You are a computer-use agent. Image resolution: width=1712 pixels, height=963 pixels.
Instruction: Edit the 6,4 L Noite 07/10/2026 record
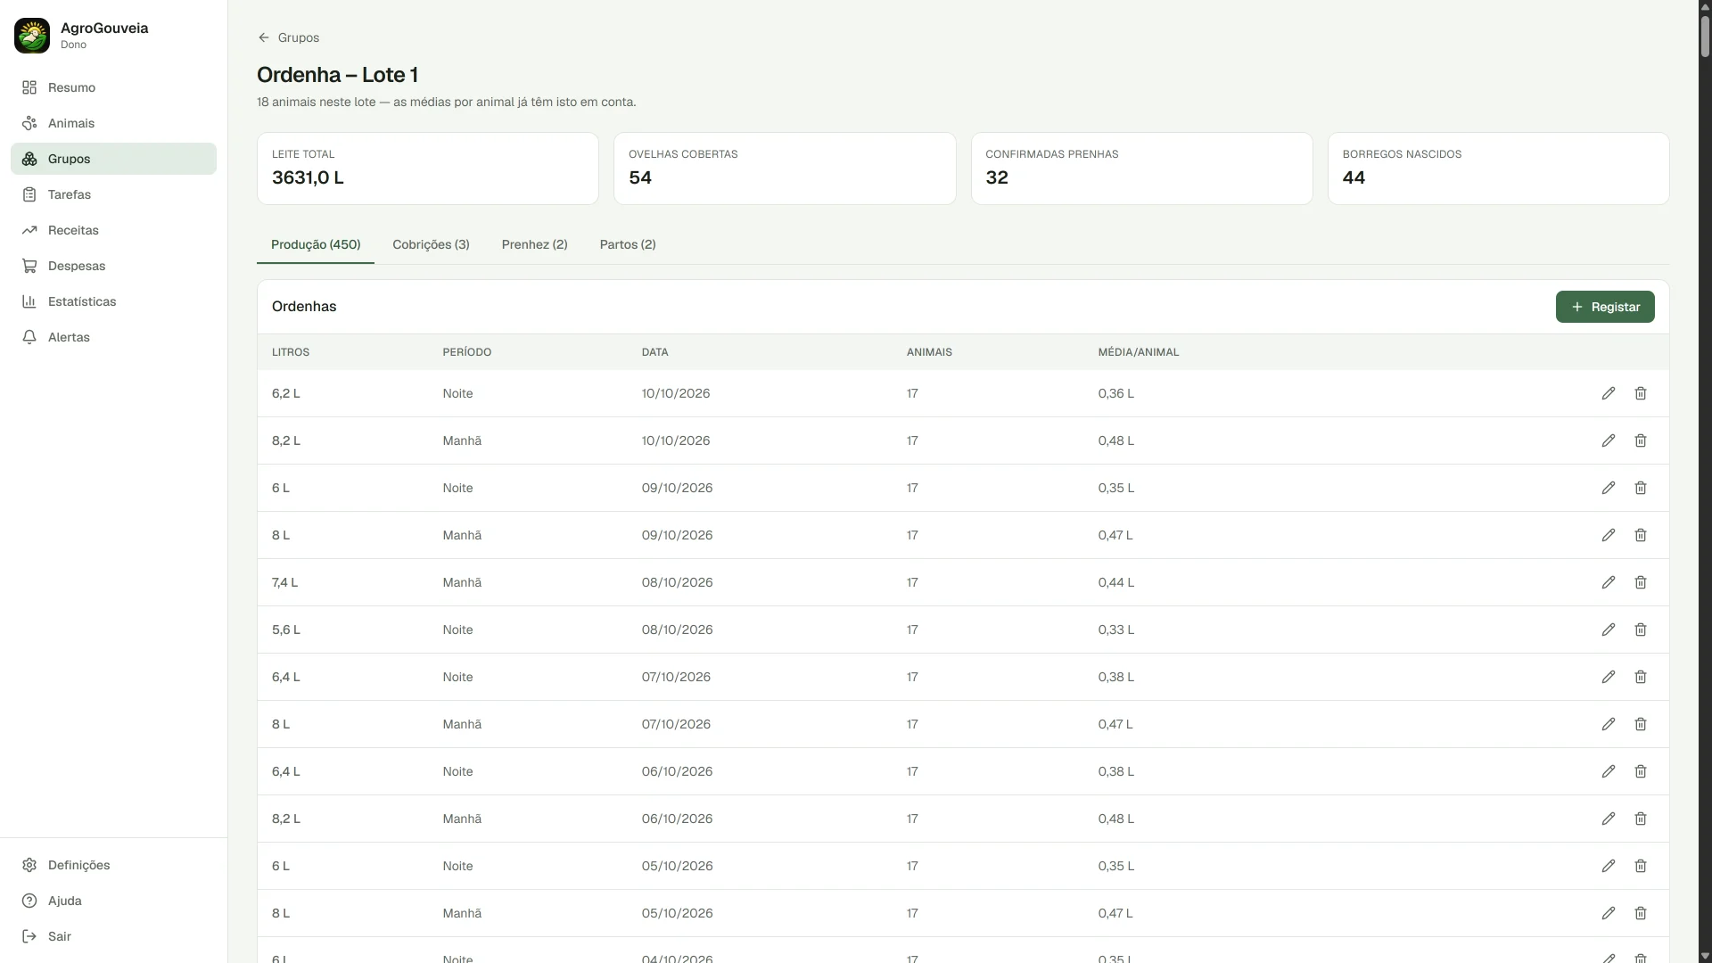click(1608, 677)
